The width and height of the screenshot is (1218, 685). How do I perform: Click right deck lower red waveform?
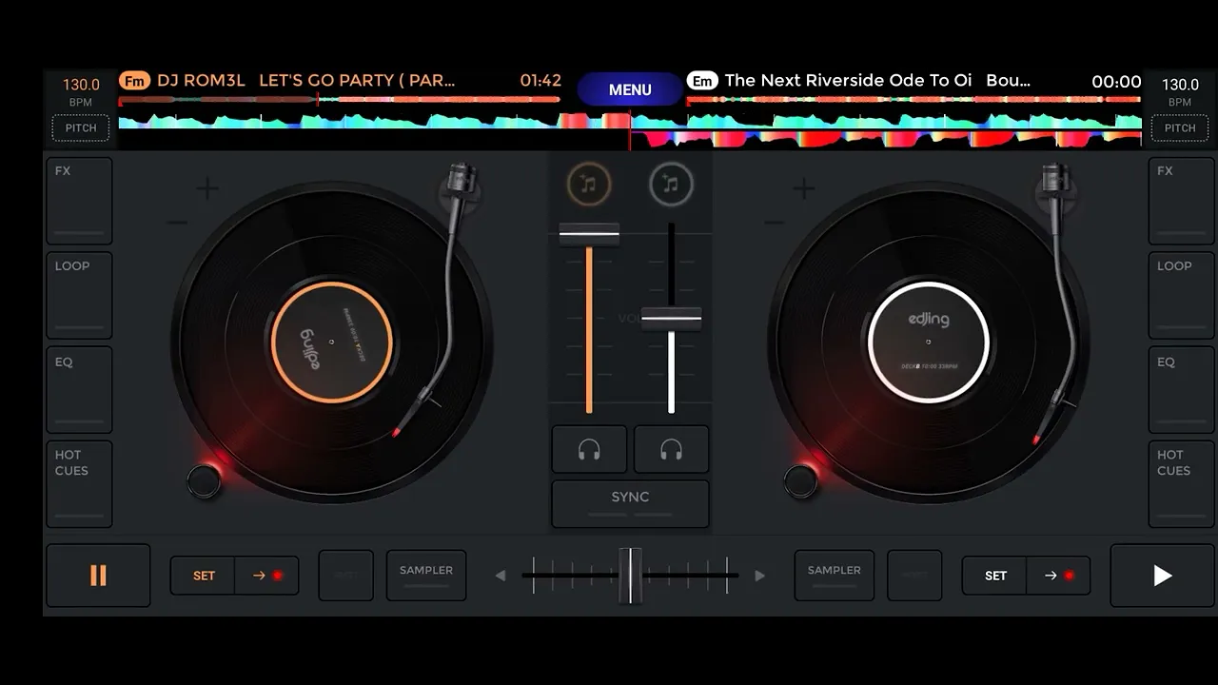(886, 140)
